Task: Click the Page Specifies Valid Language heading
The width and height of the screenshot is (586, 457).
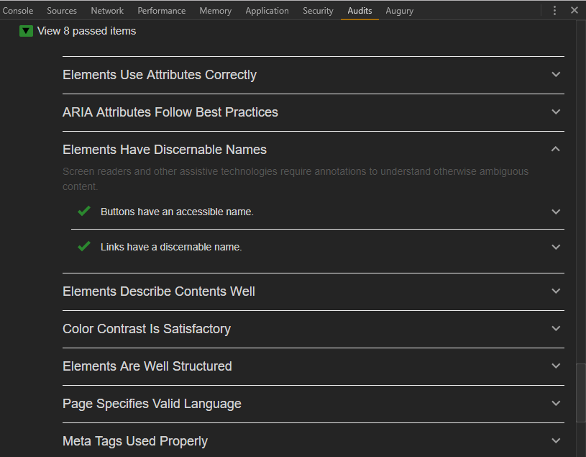Action: pos(152,404)
